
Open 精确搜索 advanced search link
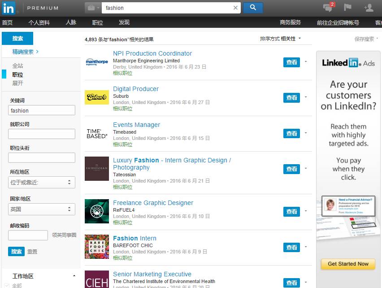pos(26,52)
